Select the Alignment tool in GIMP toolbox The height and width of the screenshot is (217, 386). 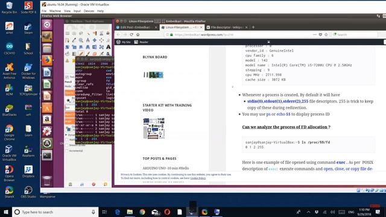[101, 40]
